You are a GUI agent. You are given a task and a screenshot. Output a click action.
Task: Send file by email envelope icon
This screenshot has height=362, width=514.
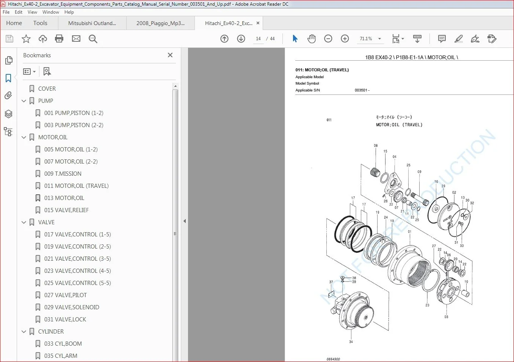[76, 39]
